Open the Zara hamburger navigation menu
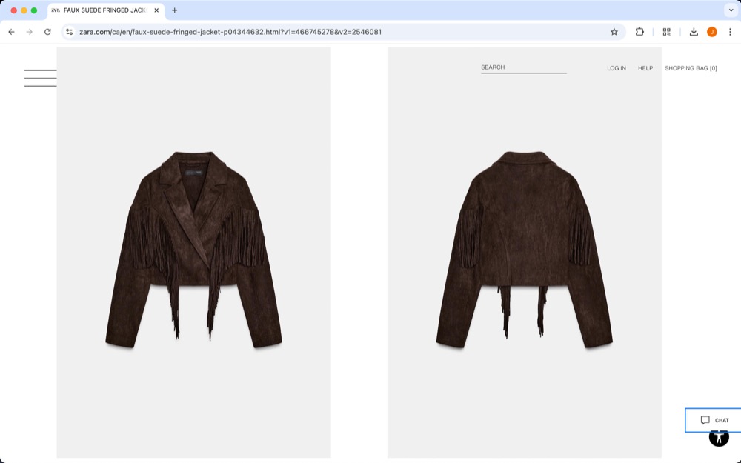 pos(40,77)
